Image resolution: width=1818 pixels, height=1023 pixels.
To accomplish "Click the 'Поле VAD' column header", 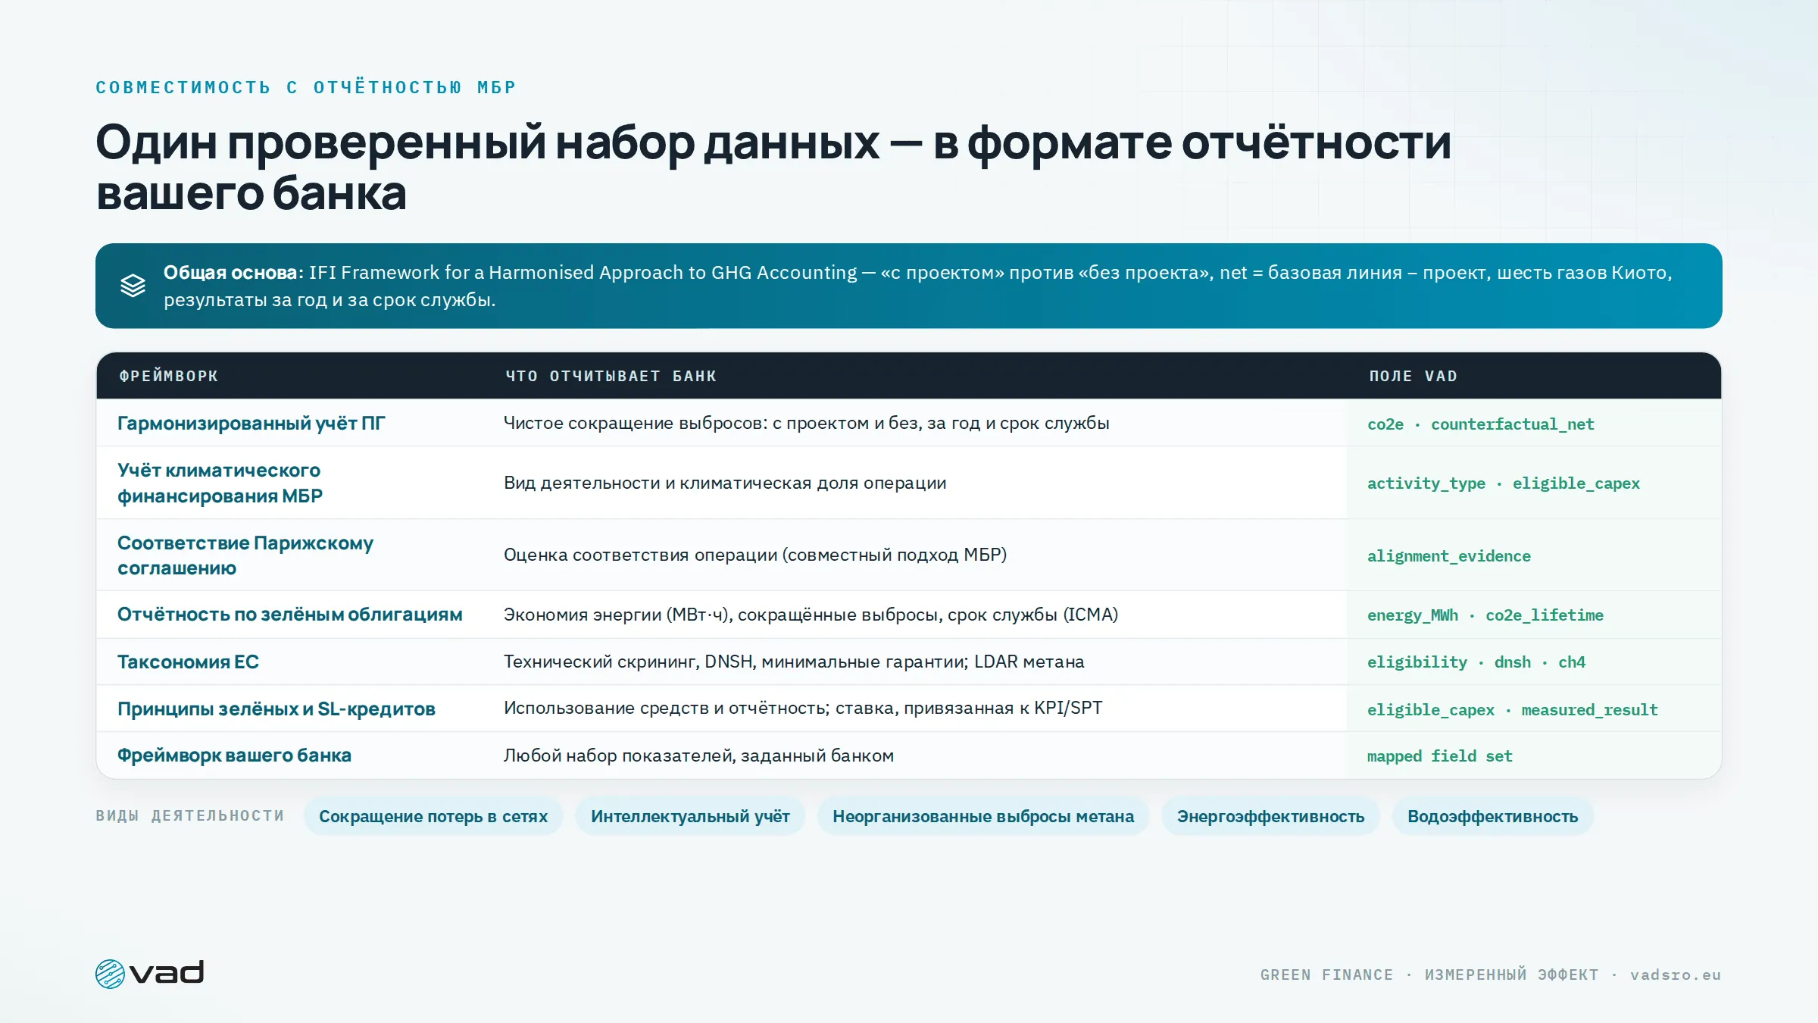I will (1413, 376).
